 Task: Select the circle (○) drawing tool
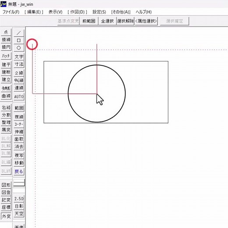pos(19,48)
